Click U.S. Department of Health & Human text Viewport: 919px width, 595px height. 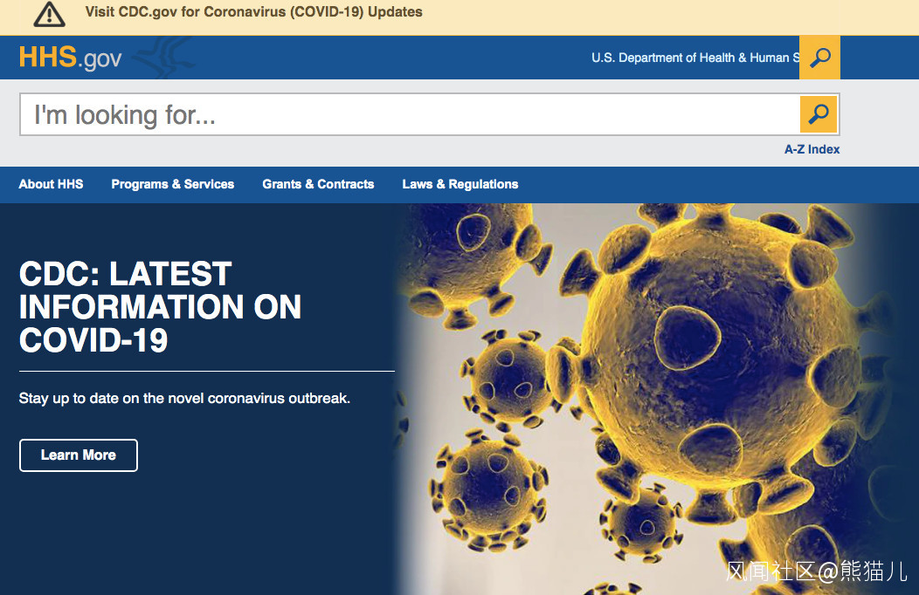[x=695, y=58]
